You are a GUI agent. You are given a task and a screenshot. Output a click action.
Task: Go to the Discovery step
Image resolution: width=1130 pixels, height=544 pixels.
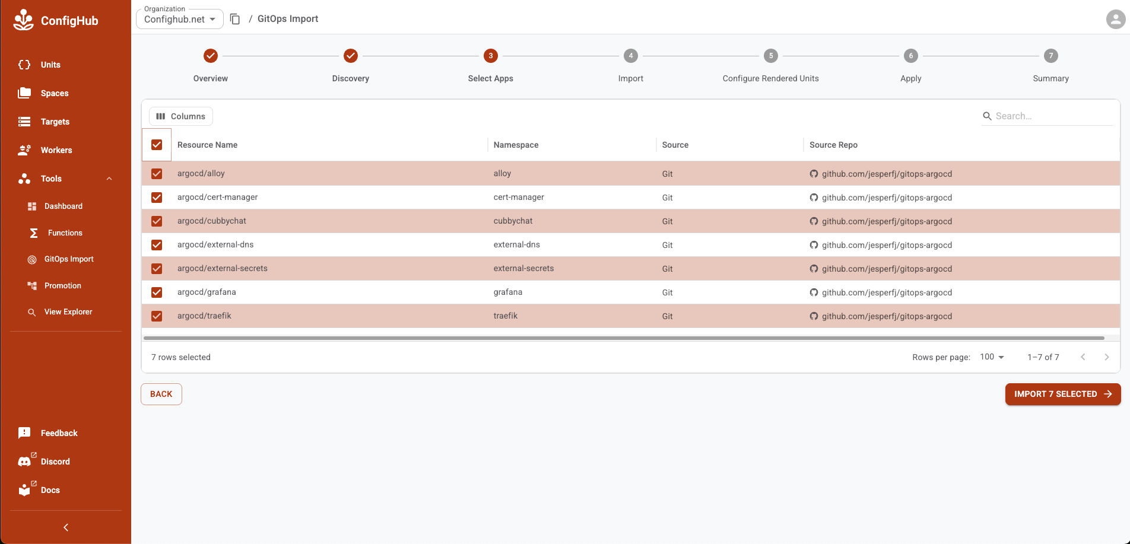tap(351, 65)
